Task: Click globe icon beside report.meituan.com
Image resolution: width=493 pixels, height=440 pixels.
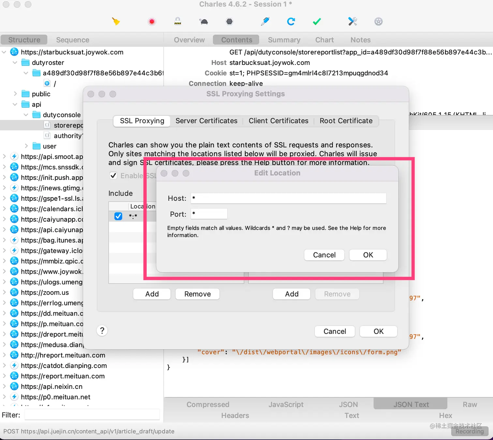Action: pos(14,376)
